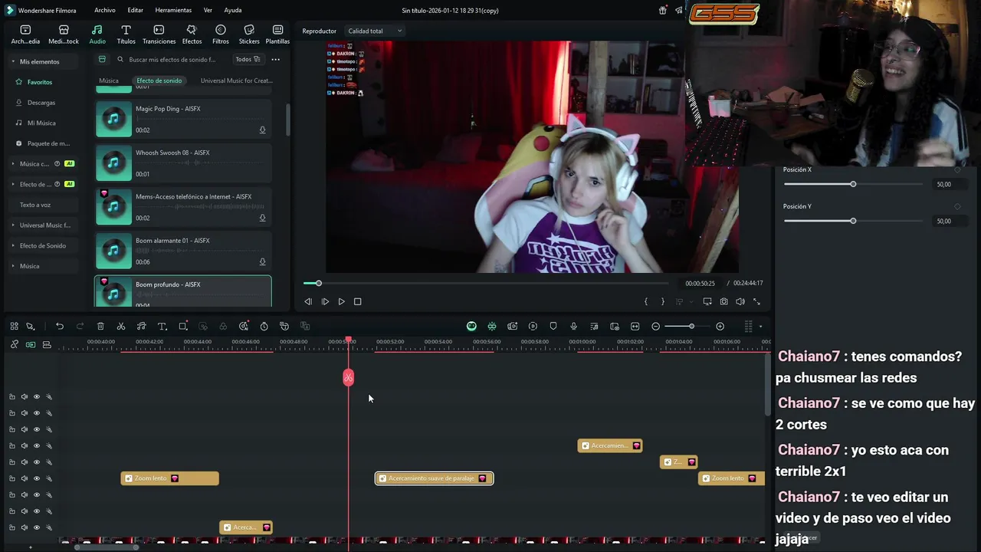Click the redo arrow in timeline toolbar
The width and height of the screenshot is (981, 552).
80,327
